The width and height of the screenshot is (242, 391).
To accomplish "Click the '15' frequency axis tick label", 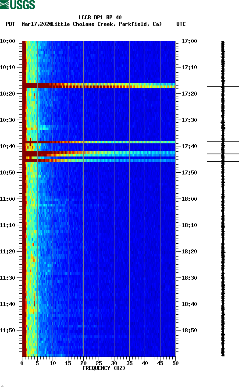I will 68,363.
